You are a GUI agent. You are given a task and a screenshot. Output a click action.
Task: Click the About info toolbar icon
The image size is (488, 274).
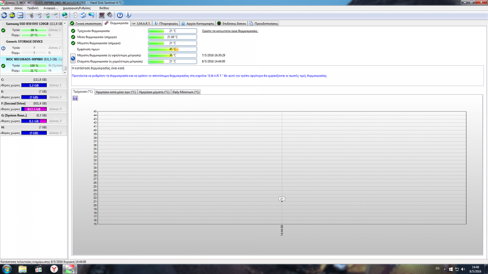pyautogui.click(x=128, y=15)
